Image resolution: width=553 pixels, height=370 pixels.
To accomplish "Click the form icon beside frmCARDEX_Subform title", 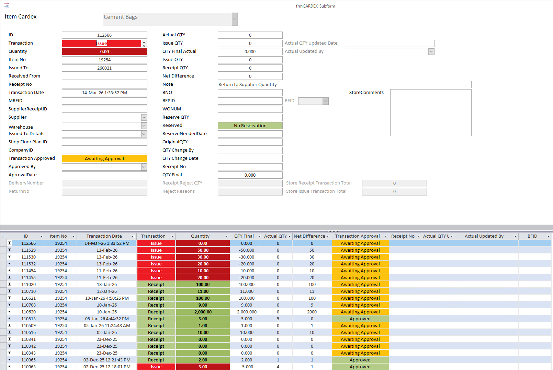I will pyautogui.click(x=7, y=5).
